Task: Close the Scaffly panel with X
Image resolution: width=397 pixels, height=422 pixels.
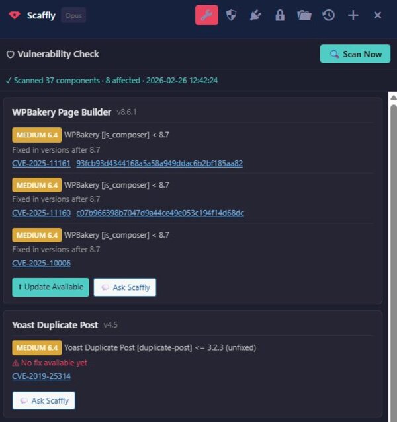Action: (378, 15)
